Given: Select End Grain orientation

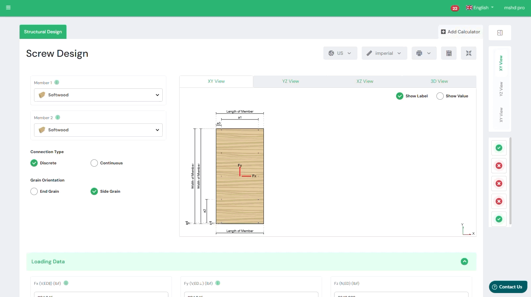Looking at the screenshot, I should click(34, 191).
